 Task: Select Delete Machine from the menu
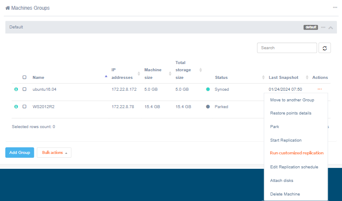tap(285, 194)
